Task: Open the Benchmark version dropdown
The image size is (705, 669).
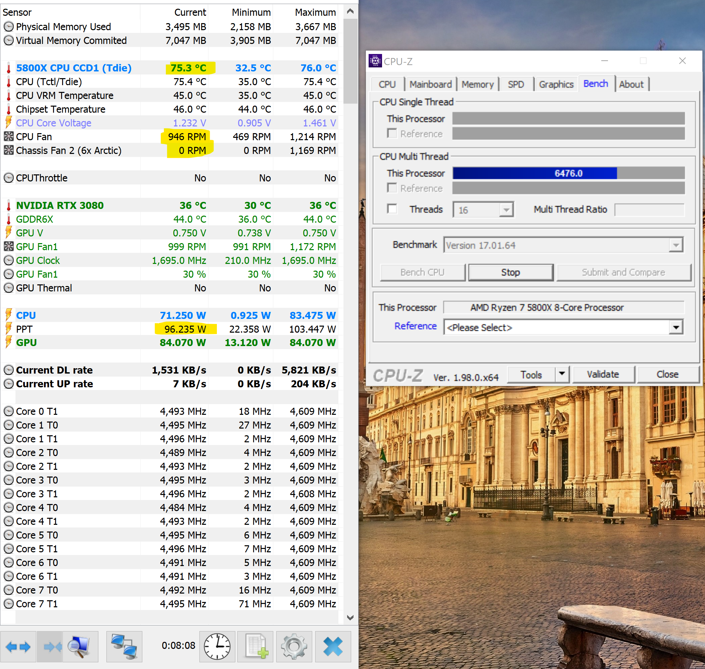Action: tap(676, 245)
